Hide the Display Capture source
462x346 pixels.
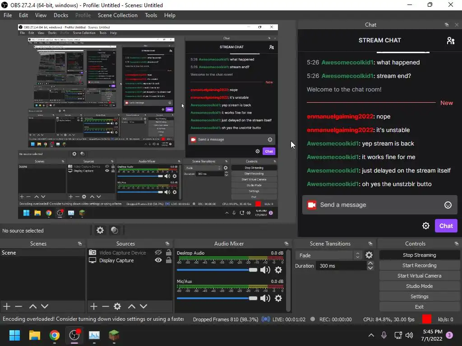pos(158,260)
